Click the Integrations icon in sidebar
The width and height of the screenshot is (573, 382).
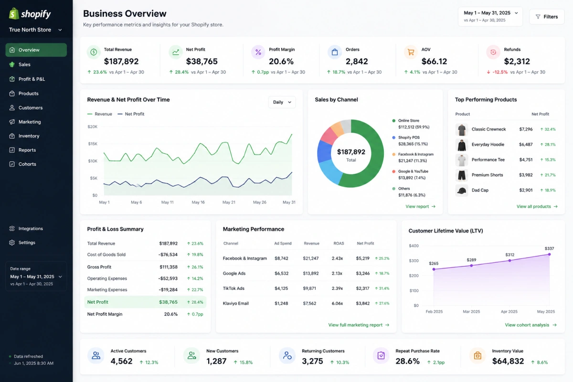coord(12,229)
